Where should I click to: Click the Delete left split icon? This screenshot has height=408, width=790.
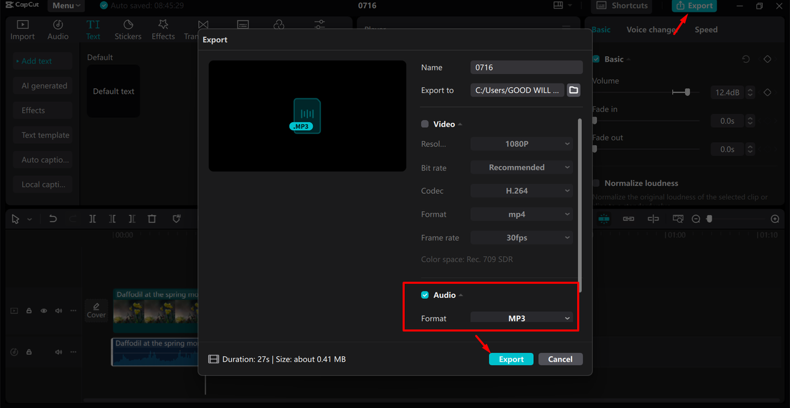112,219
